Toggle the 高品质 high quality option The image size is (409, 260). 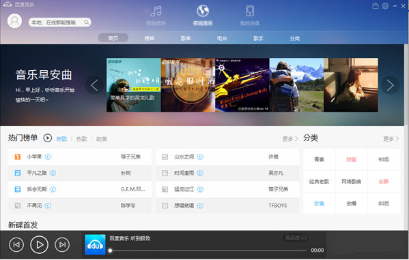(296, 238)
